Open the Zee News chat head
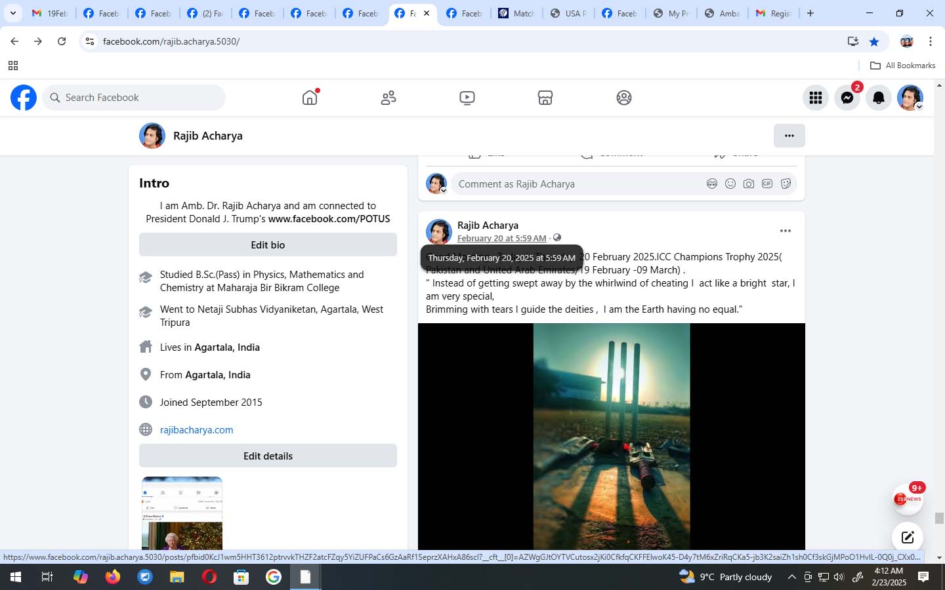The image size is (945, 590). 908,500
